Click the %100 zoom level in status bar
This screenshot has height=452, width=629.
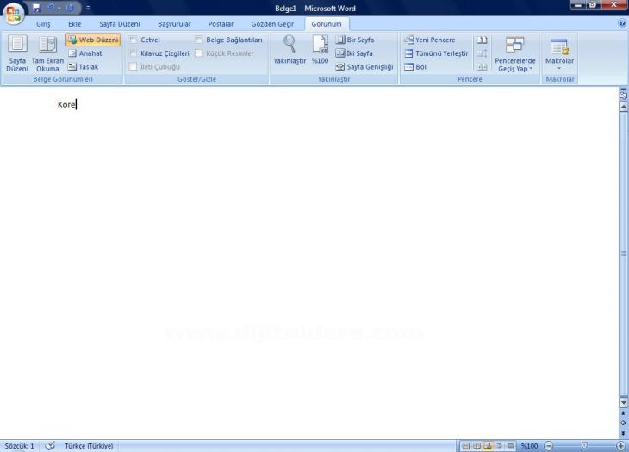coord(529,446)
